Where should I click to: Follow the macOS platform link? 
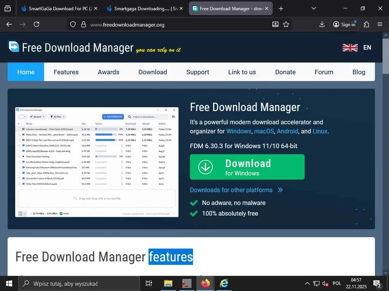pyautogui.click(x=264, y=131)
